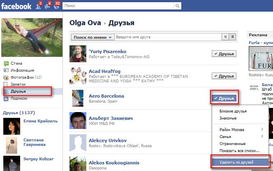Viewport: 273px width, 171px height.
Task: Open Alekcey Urivkov profile
Action: pos(108,141)
